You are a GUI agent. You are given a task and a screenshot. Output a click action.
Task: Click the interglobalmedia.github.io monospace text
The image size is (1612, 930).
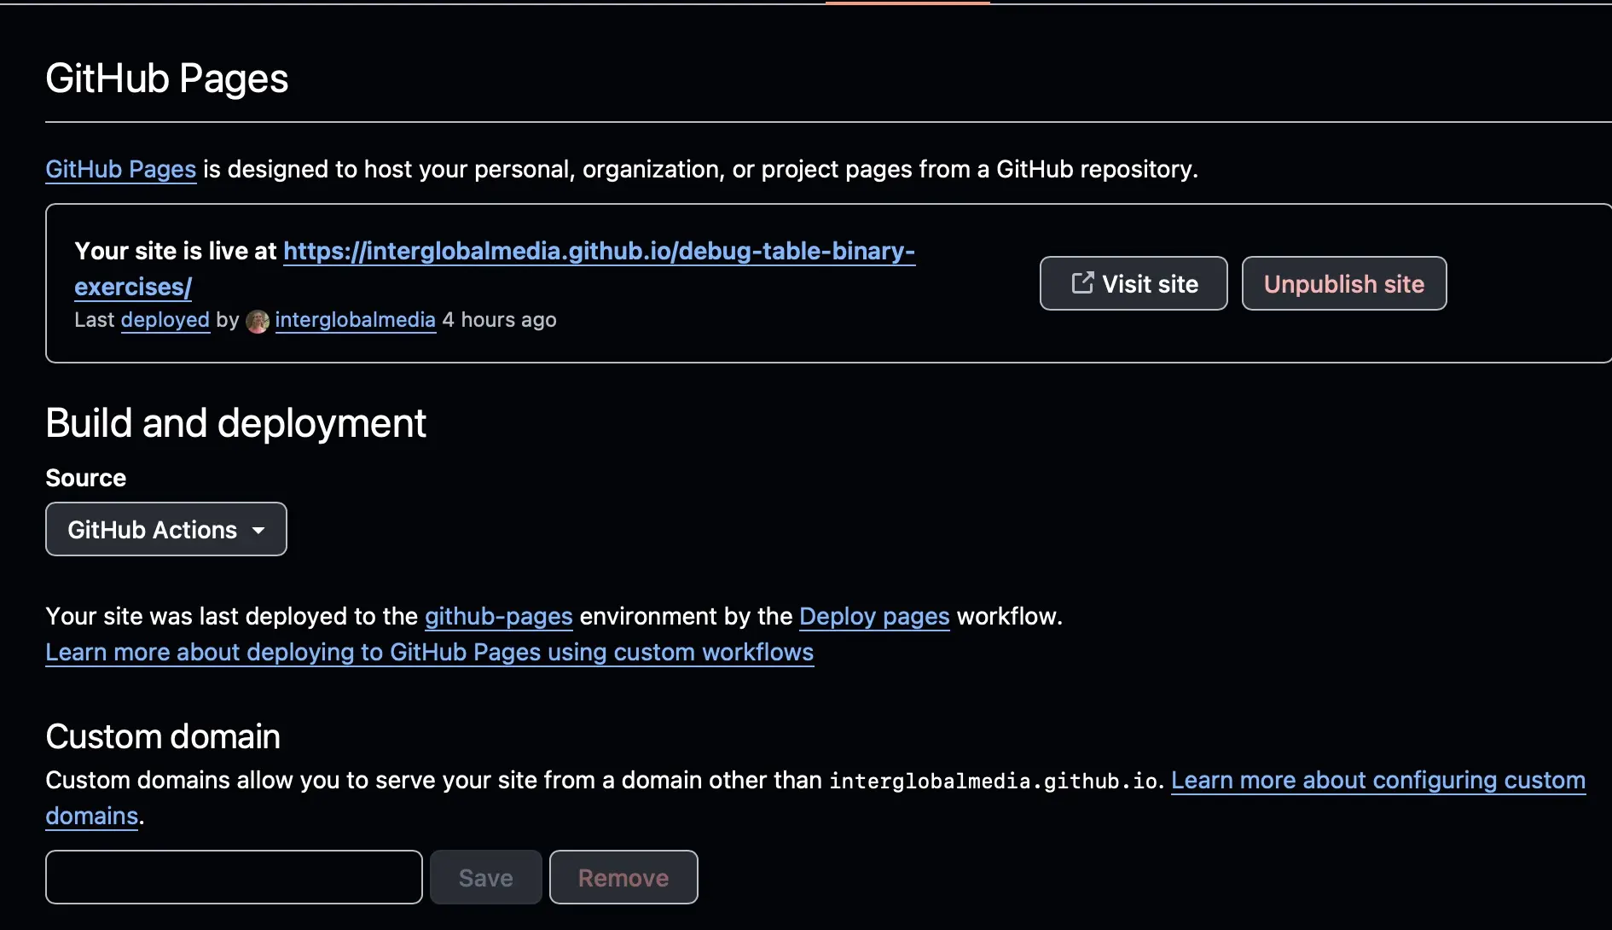click(x=994, y=781)
